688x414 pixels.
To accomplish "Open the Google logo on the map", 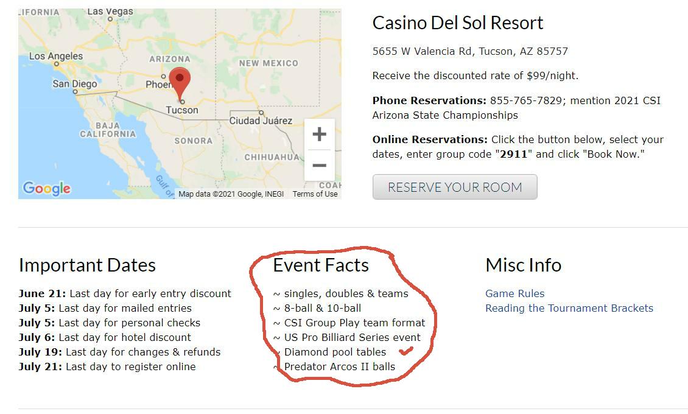I will (46, 188).
